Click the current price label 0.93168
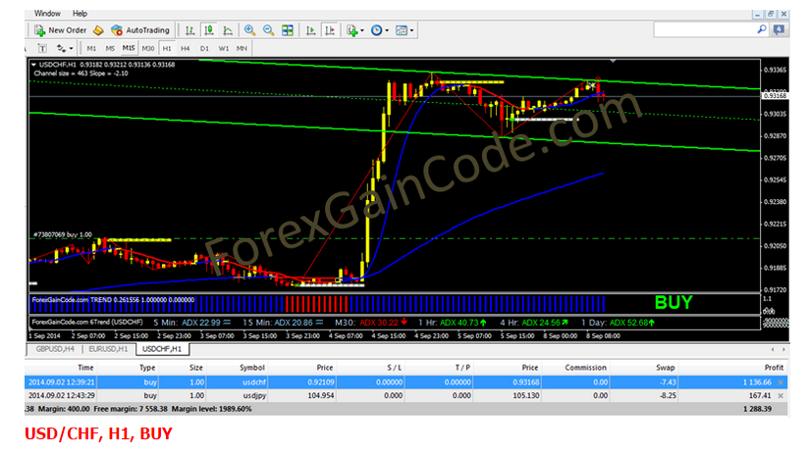Viewport: 808px width, 455px height. pos(775,96)
